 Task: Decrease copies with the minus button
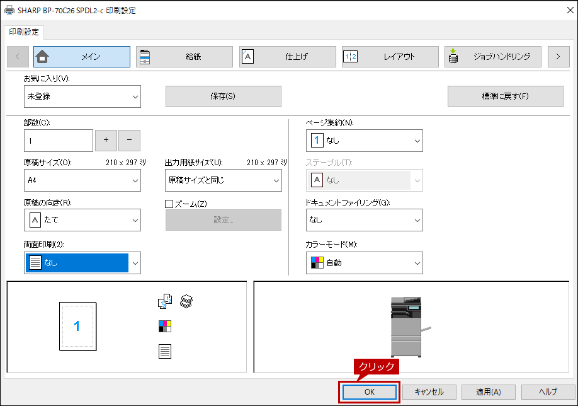129,140
